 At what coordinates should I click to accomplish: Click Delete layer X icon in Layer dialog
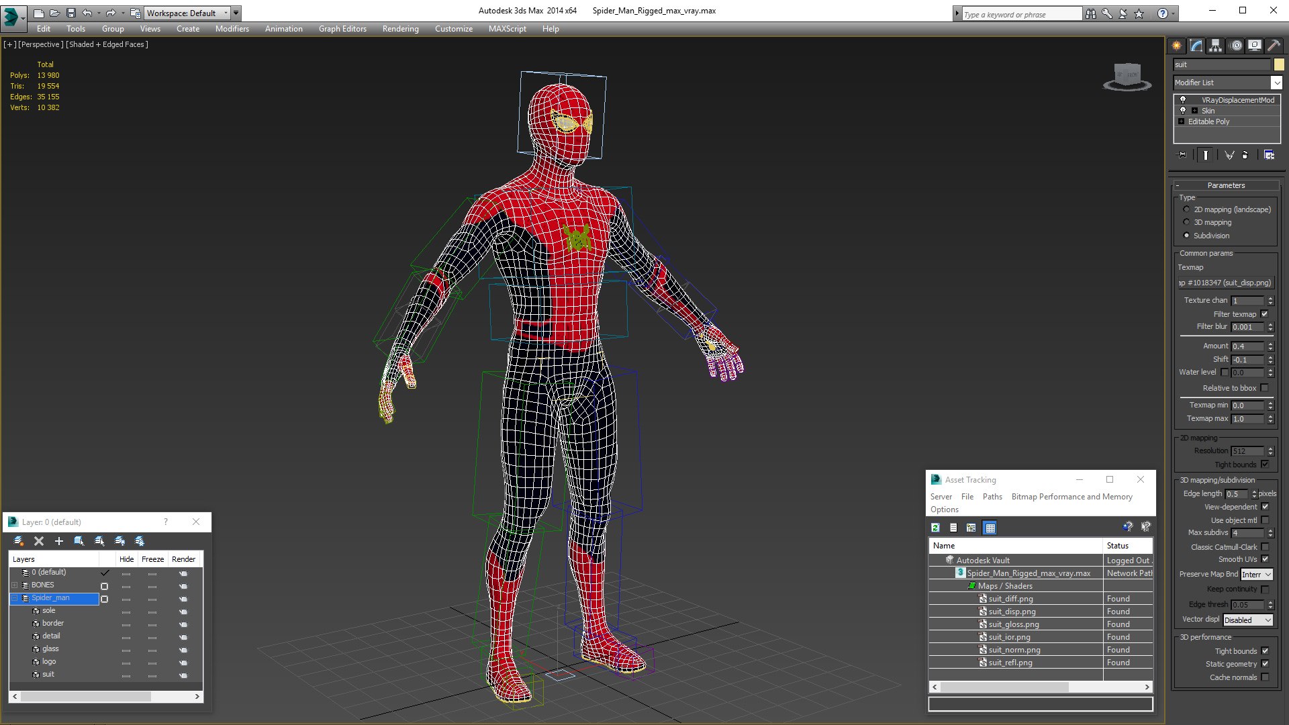[x=39, y=541]
